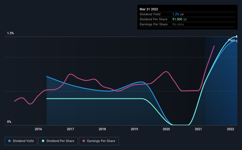This screenshot has width=242, height=150.
Task: Select the teal endpoint marker at chart top right
Action: pos(237,37)
